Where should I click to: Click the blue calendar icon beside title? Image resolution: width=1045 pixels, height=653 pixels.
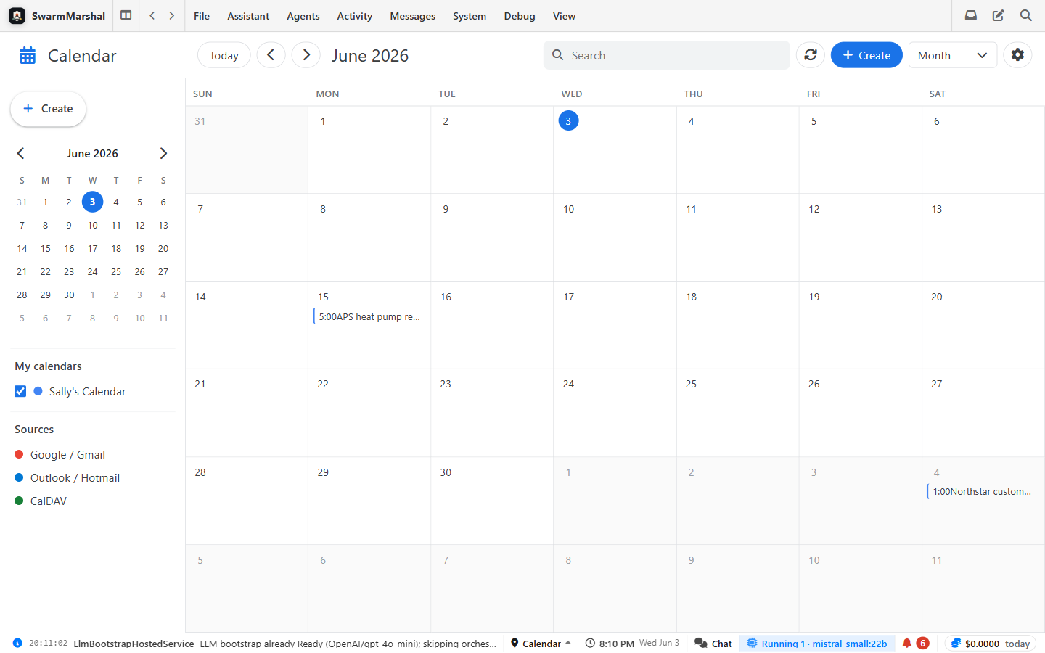(x=28, y=55)
